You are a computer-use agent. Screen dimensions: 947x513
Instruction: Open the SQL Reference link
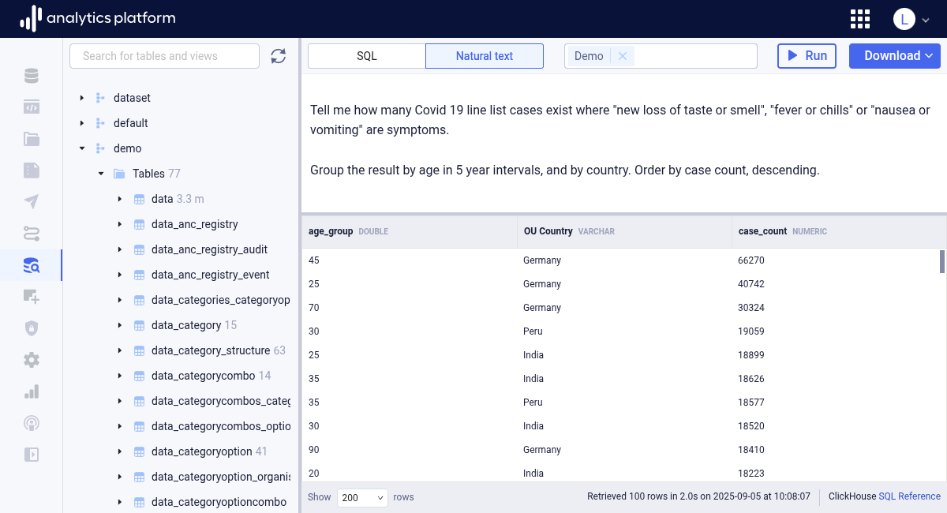click(x=909, y=496)
